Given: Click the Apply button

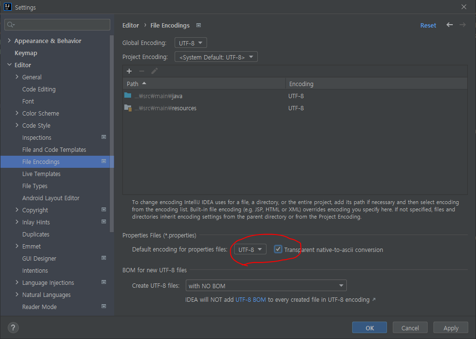Looking at the screenshot, I should (451, 328).
